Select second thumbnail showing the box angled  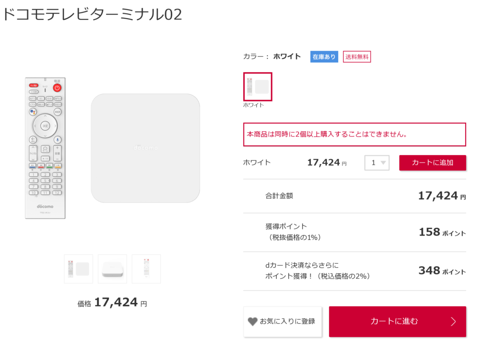pyautogui.click(x=112, y=269)
